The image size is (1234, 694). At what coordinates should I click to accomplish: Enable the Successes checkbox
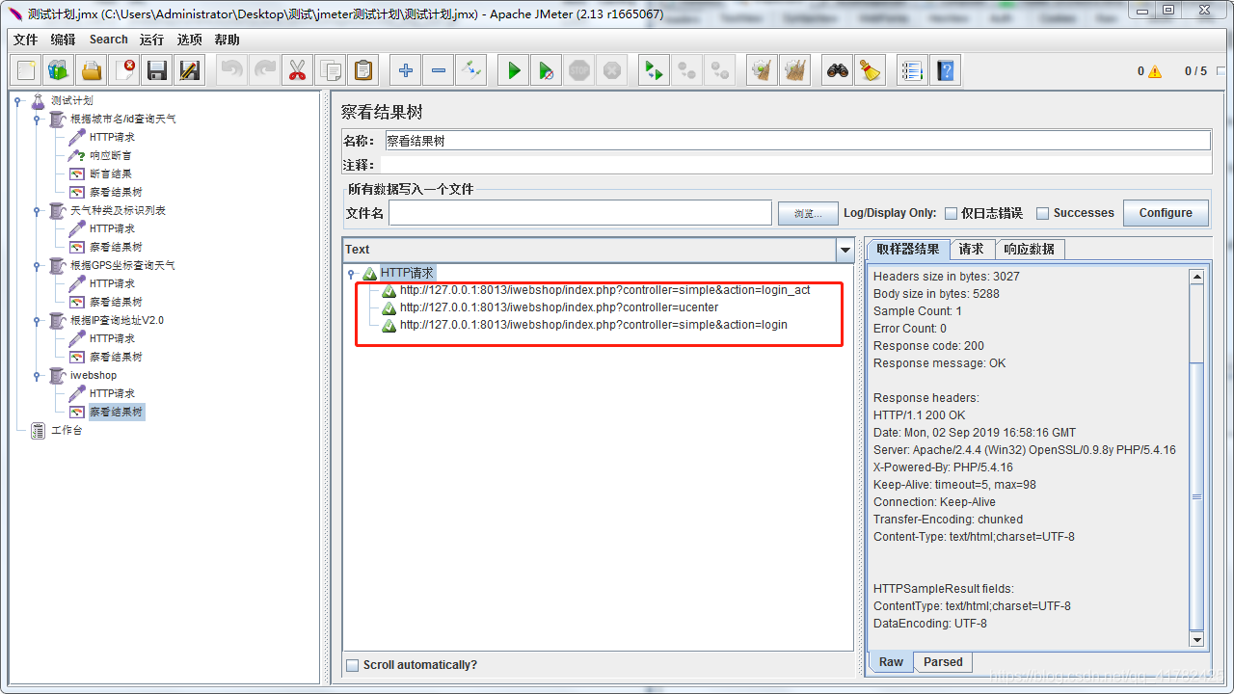[x=1043, y=213]
